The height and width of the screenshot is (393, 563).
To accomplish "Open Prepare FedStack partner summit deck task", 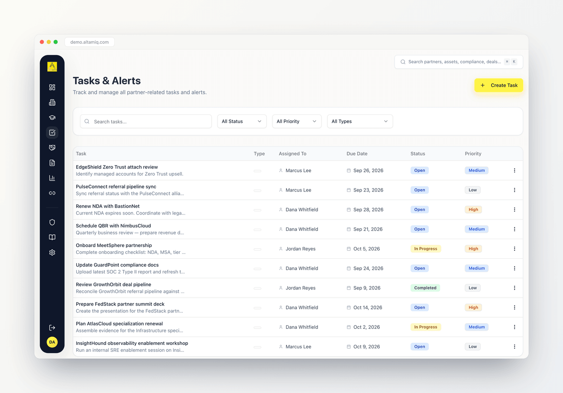I will pos(120,304).
